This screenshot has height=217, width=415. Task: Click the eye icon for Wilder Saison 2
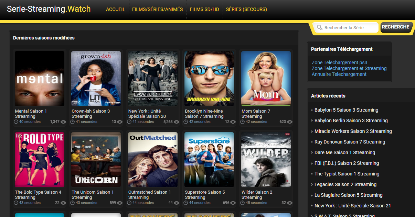coord(290,203)
